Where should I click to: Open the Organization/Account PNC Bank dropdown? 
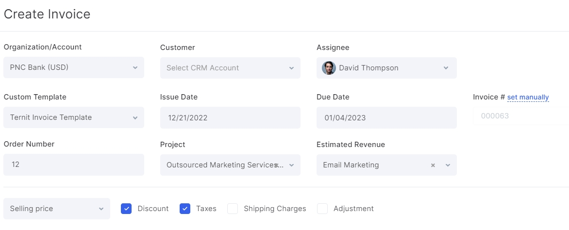click(x=74, y=67)
